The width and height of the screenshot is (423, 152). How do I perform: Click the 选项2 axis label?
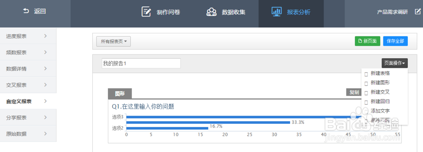[x=118, y=128]
